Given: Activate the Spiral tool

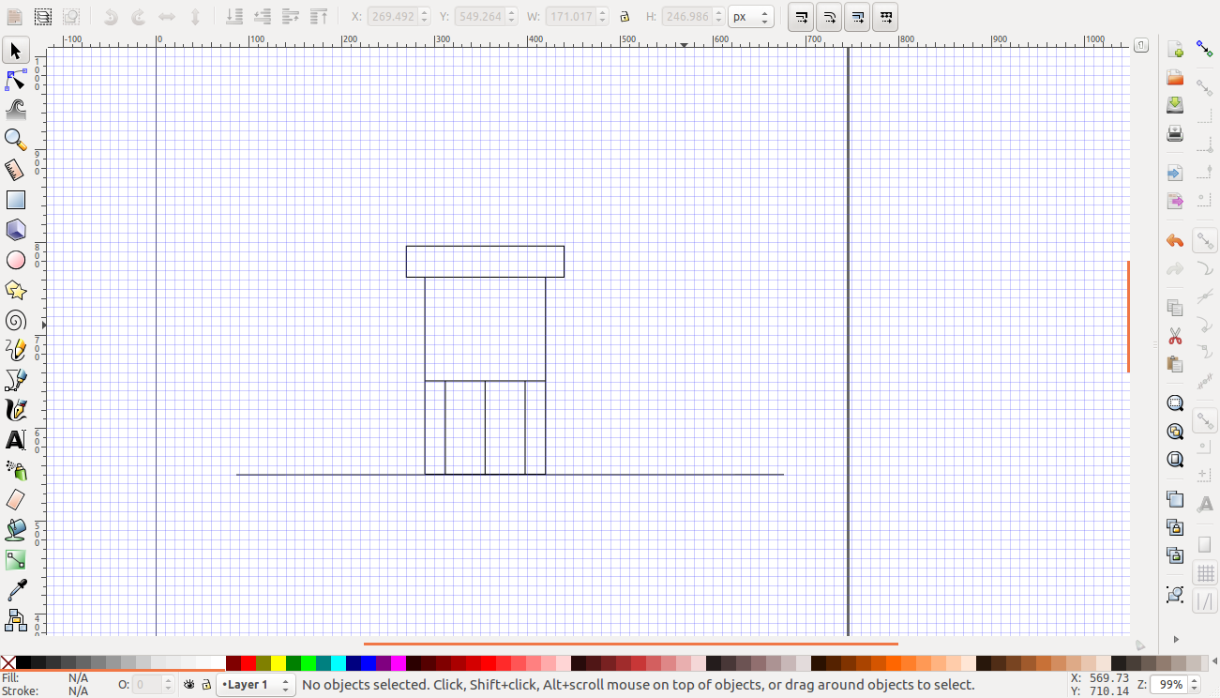Looking at the screenshot, I should (15, 320).
